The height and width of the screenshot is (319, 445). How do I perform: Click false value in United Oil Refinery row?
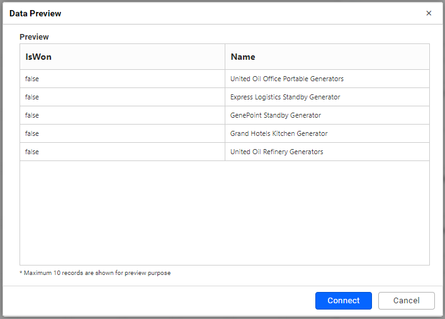32,152
